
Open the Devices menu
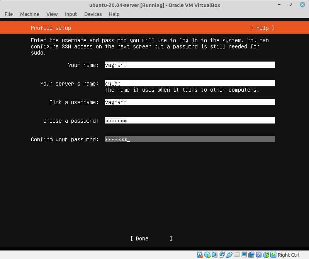coord(93,14)
